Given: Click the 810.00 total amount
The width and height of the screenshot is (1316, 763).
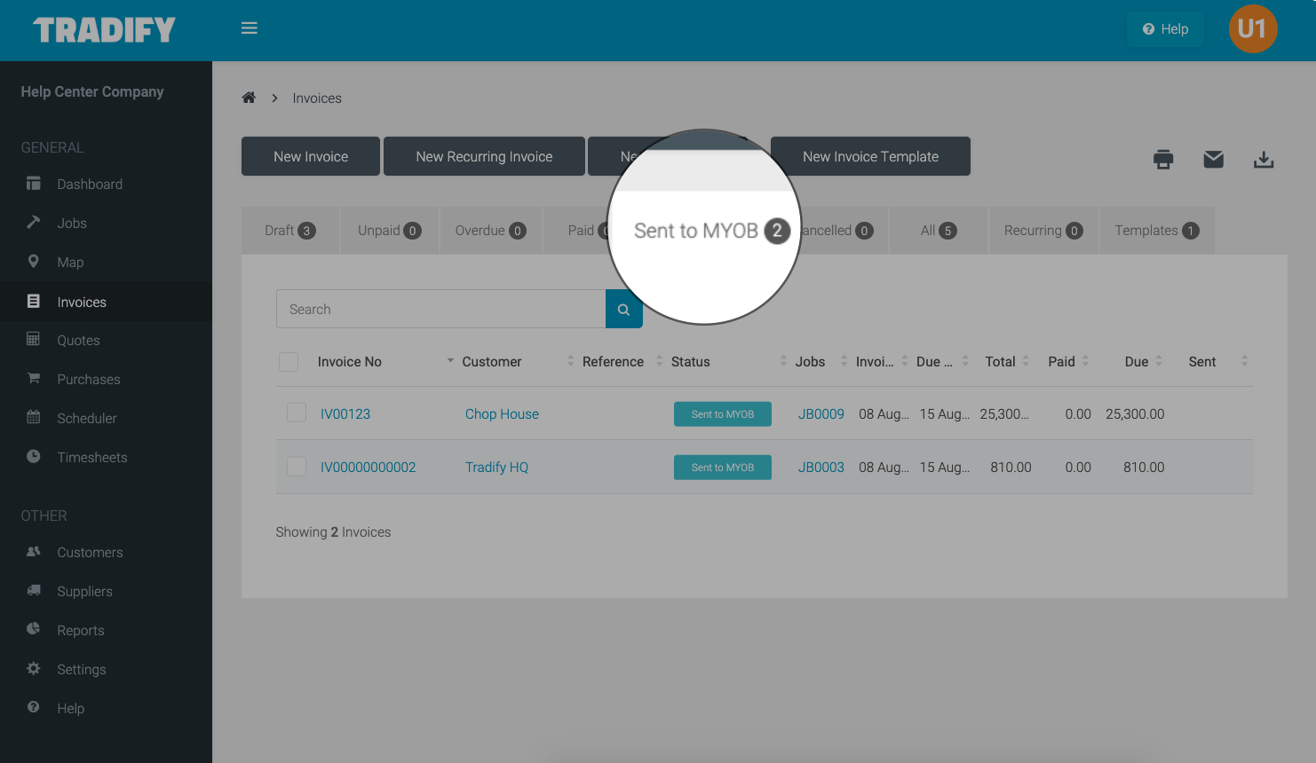Looking at the screenshot, I should click(1011, 468).
